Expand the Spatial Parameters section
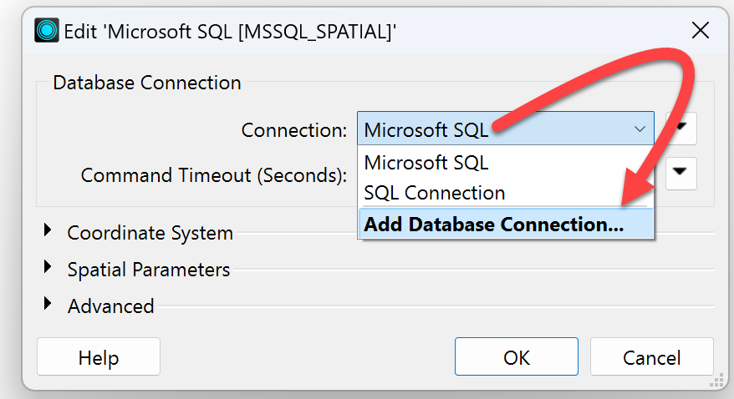Screen dimensions: 734x399 (x=48, y=267)
